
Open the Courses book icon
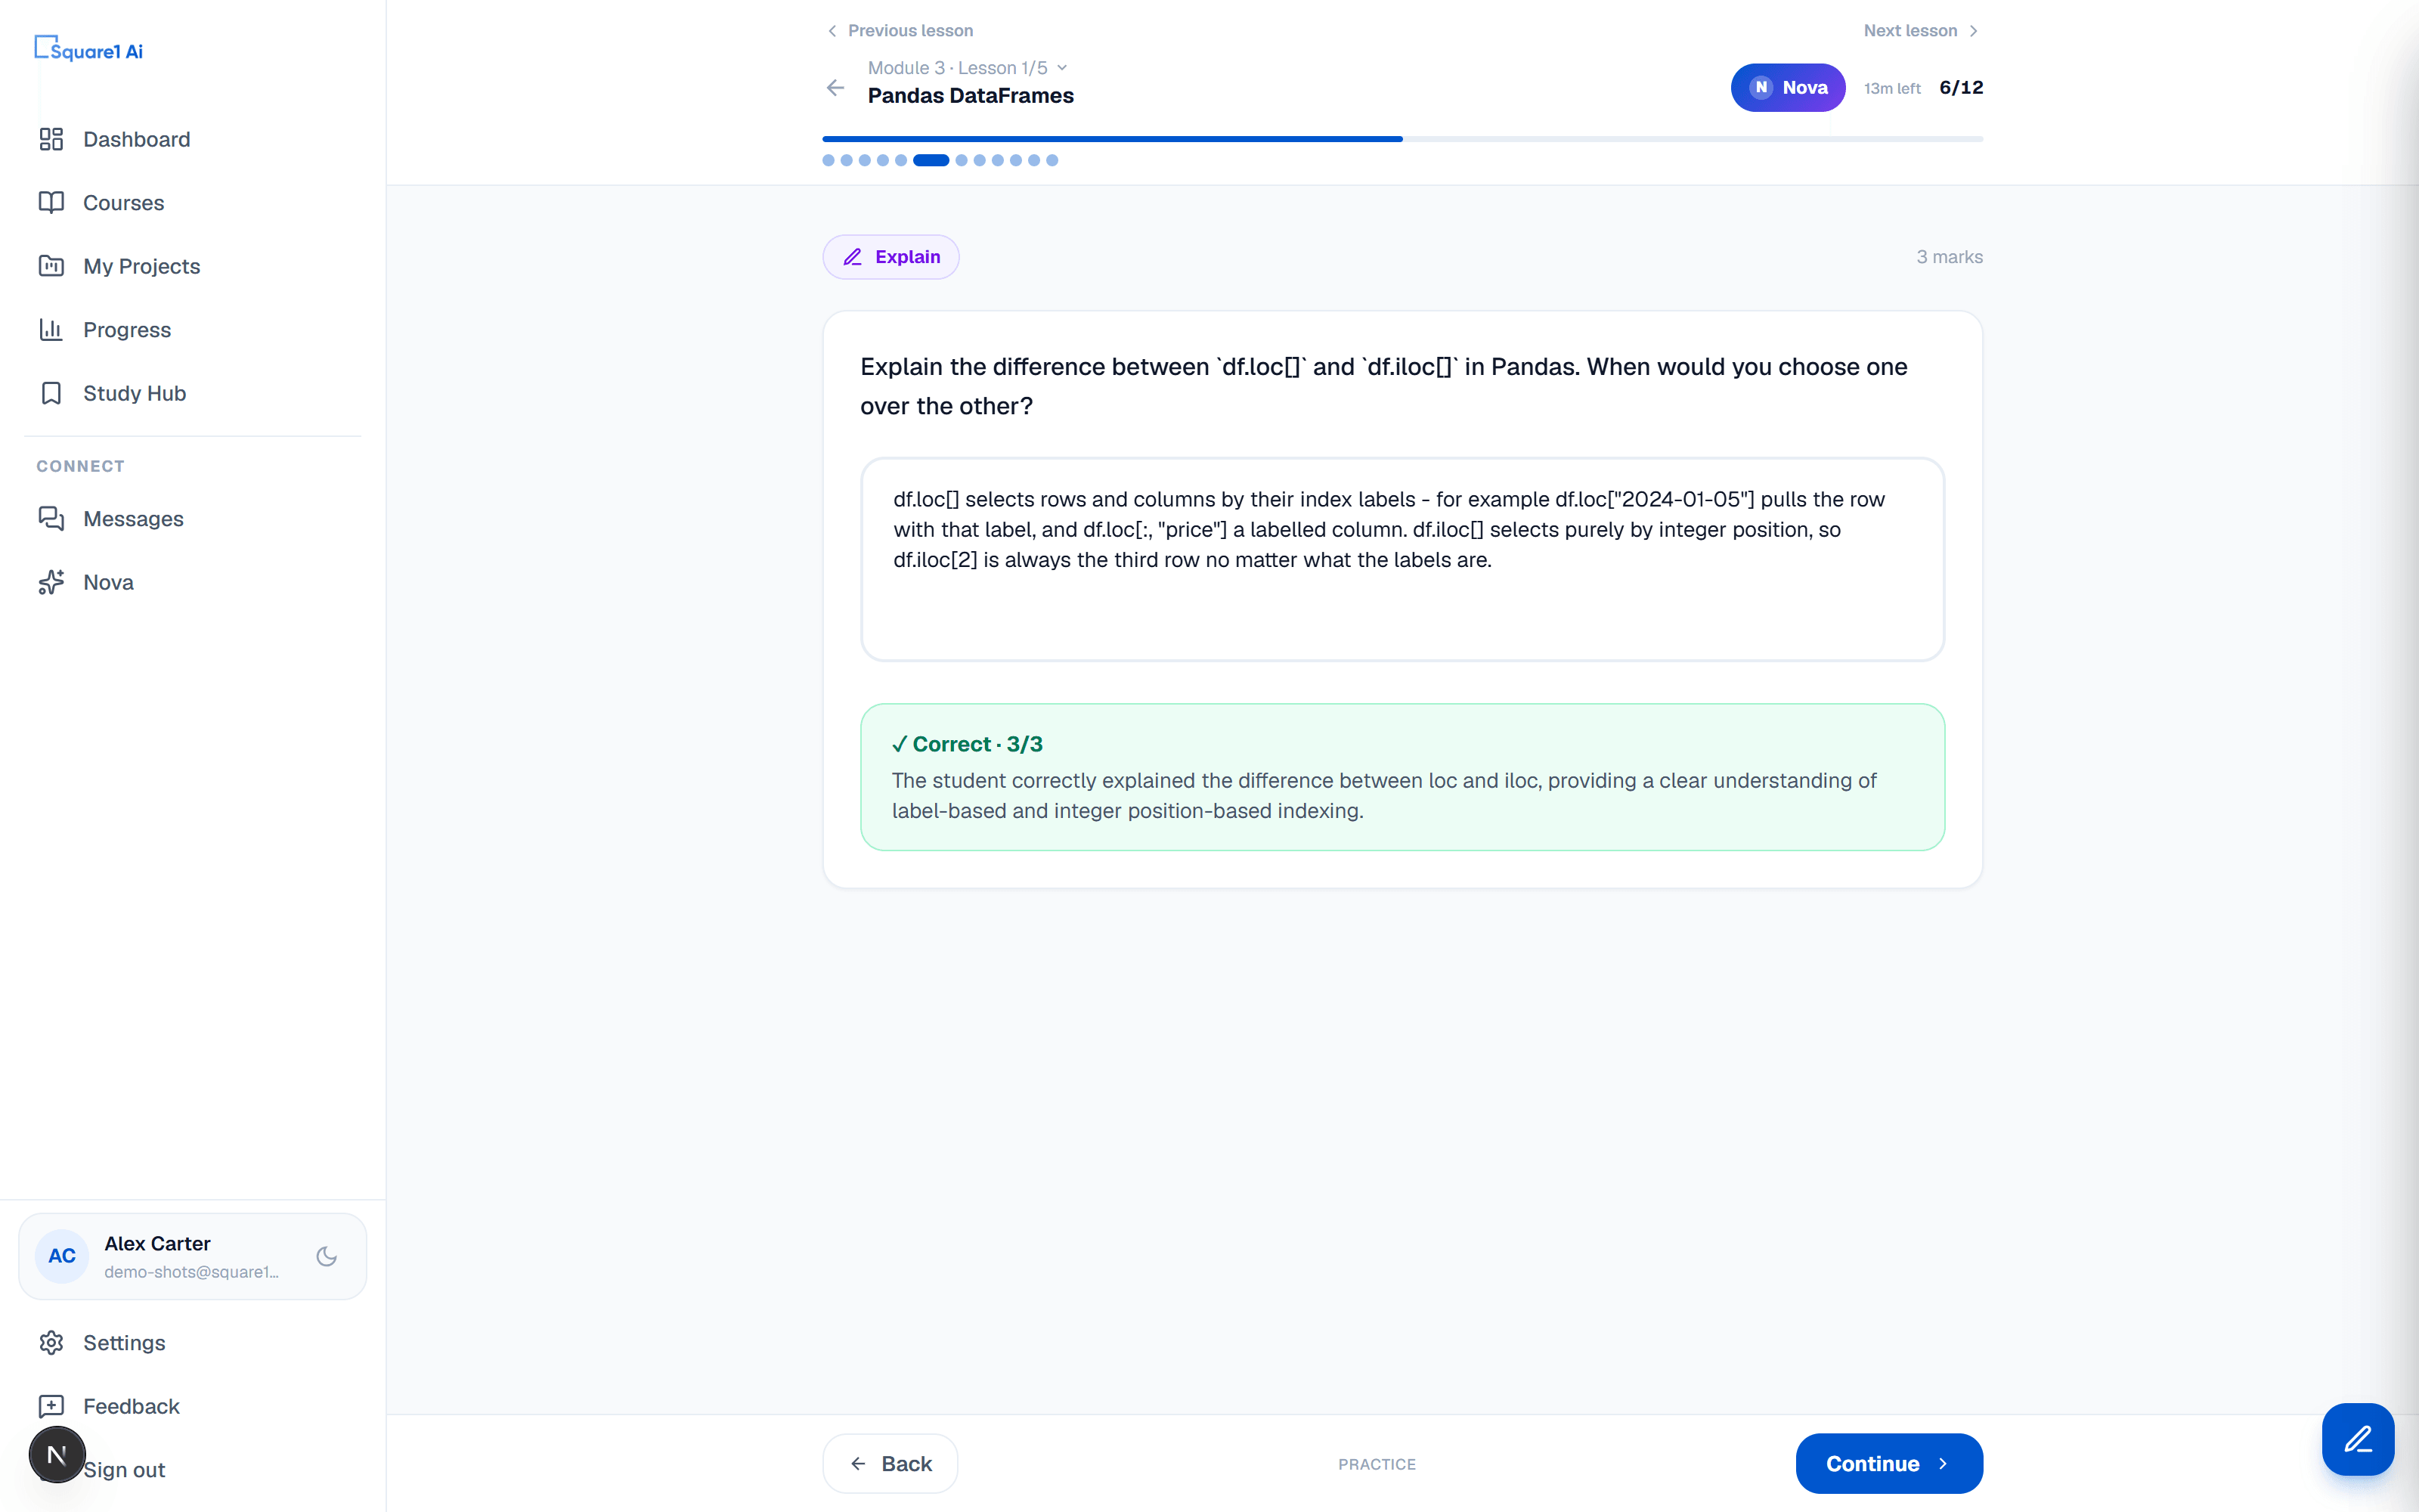click(51, 202)
